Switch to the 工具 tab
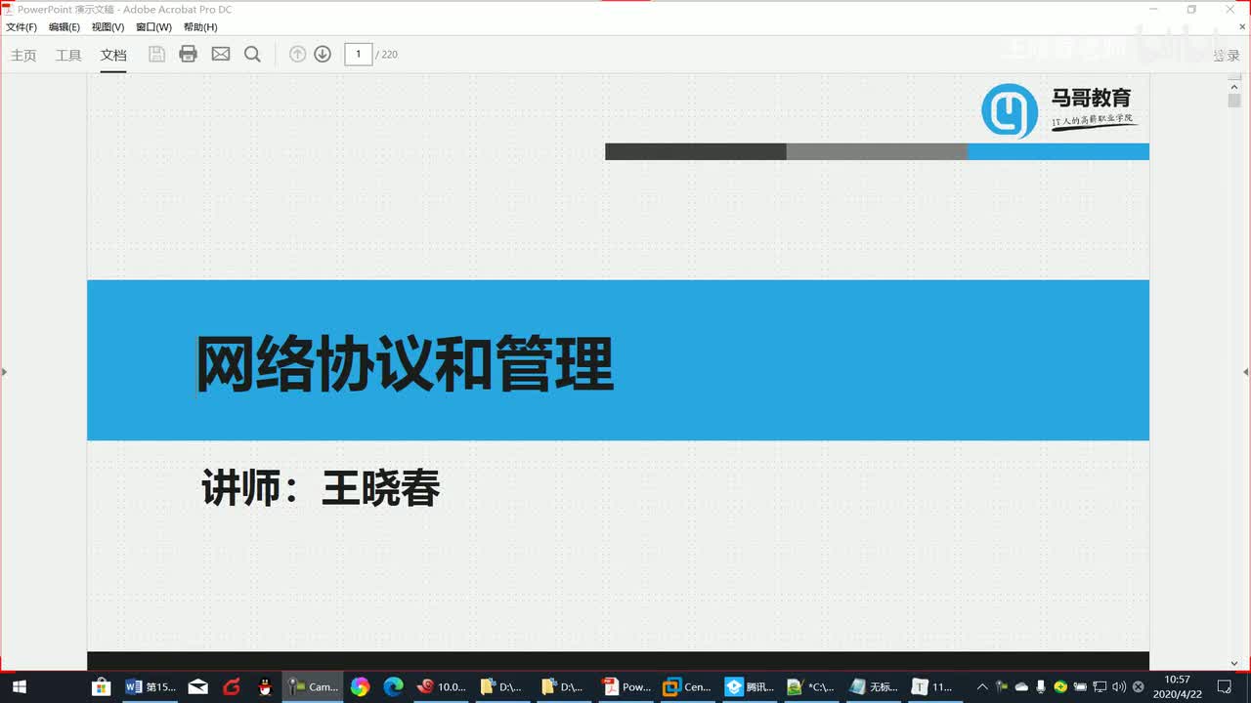The width and height of the screenshot is (1251, 703). click(68, 55)
